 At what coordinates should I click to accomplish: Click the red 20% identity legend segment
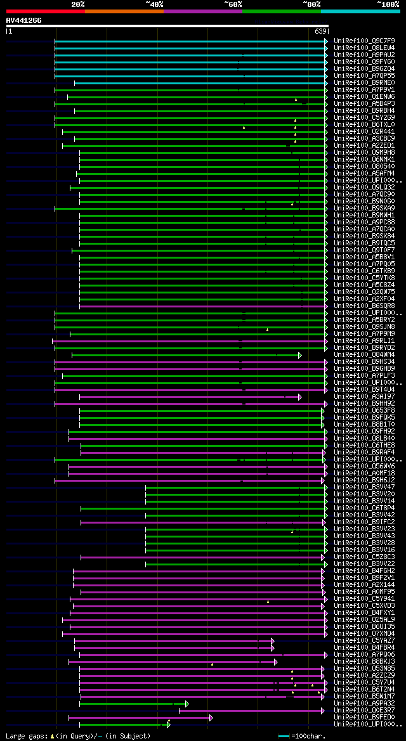(x=46, y=11)
